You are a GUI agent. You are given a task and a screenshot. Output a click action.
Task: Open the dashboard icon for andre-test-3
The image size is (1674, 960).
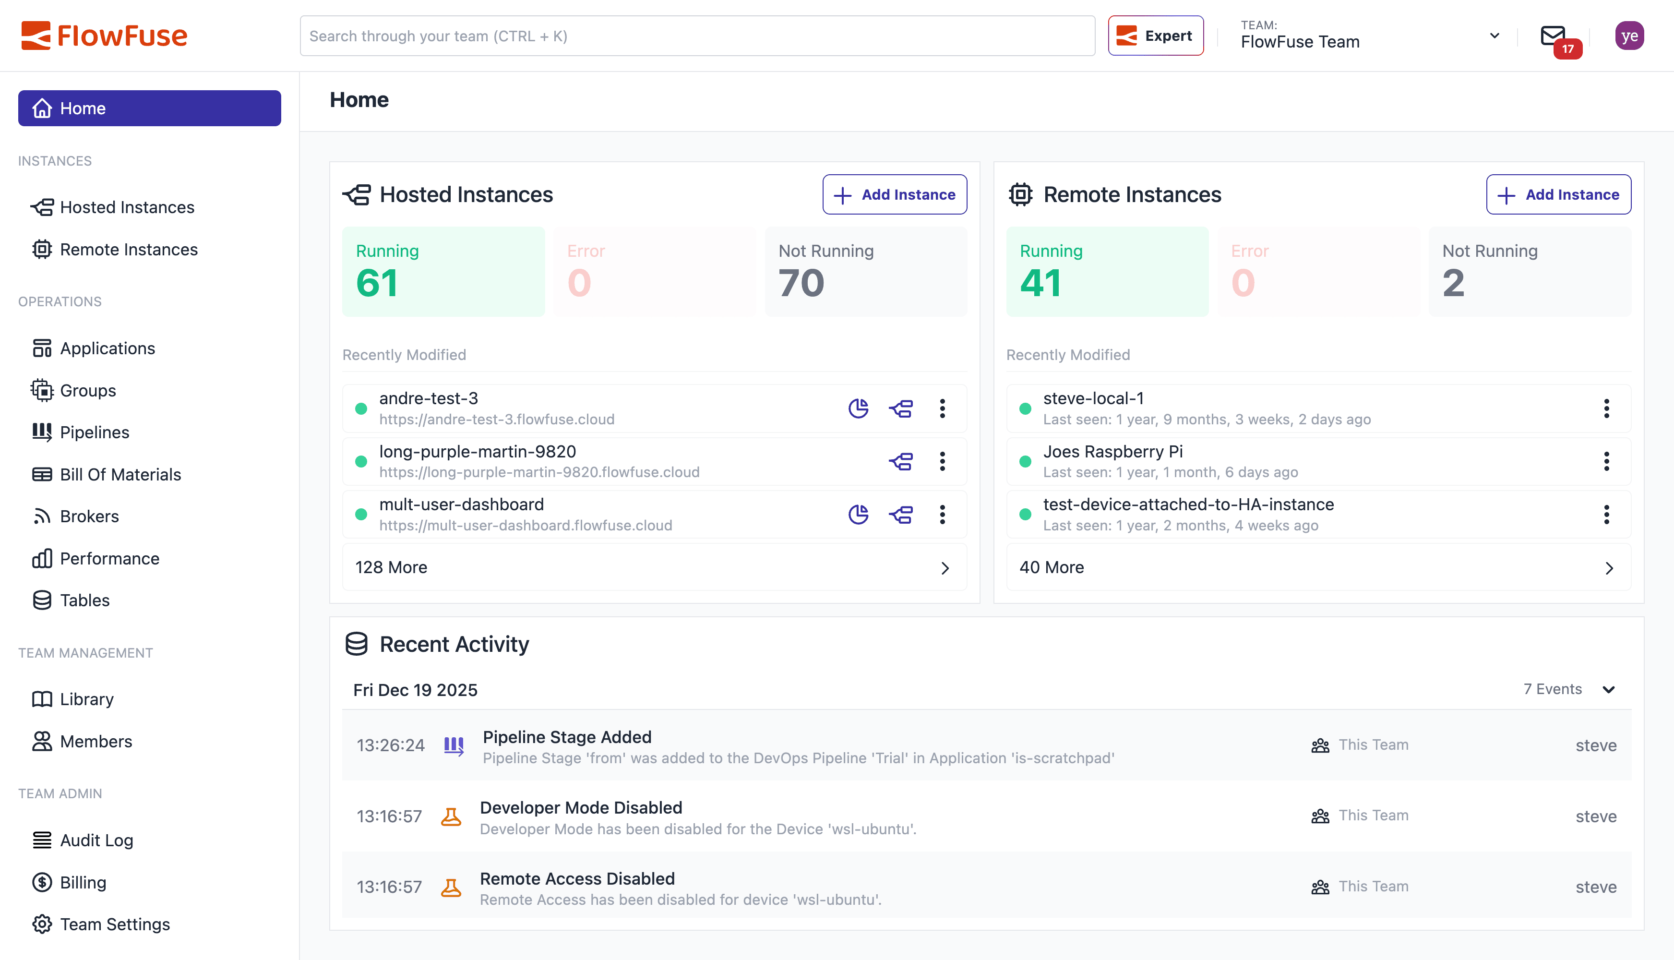(x=858, y=408)
